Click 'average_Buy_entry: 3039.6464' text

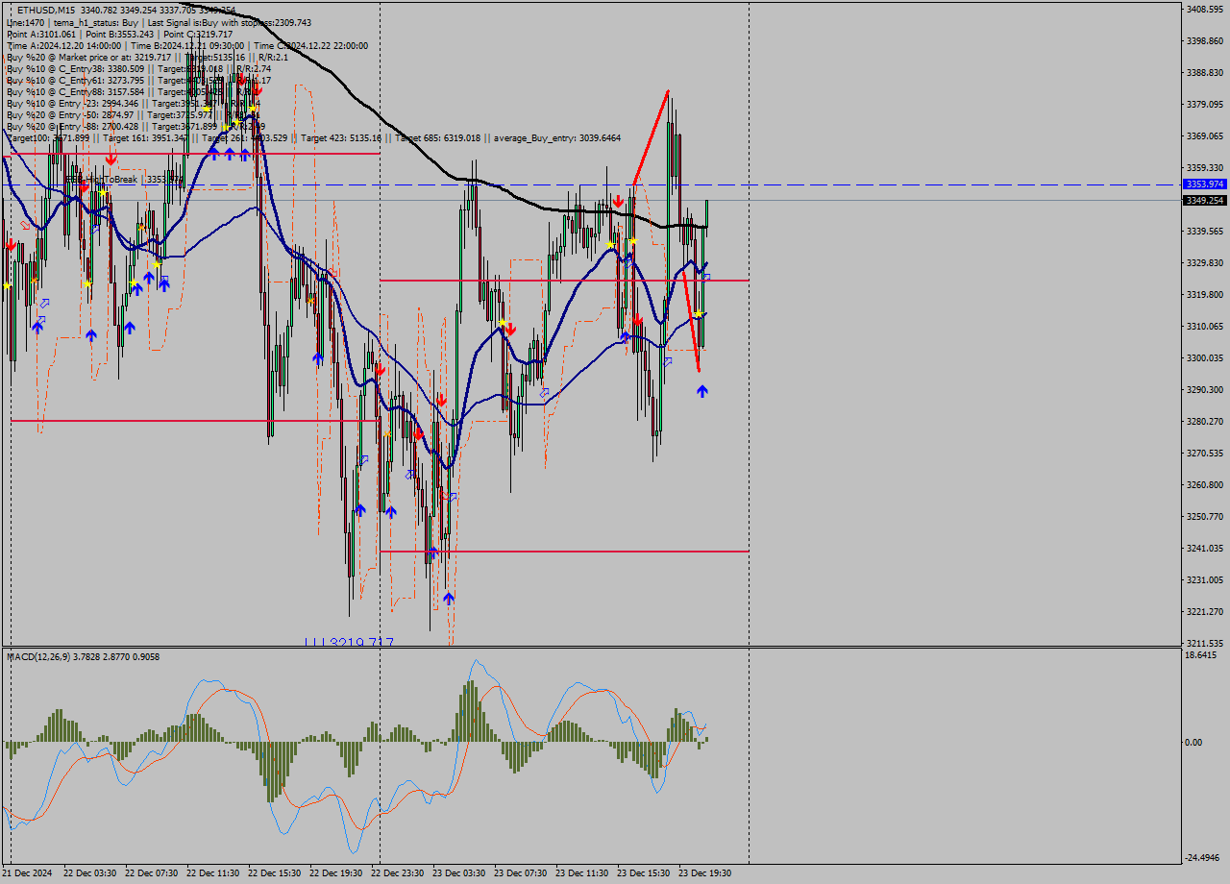(x=558, y=138)
